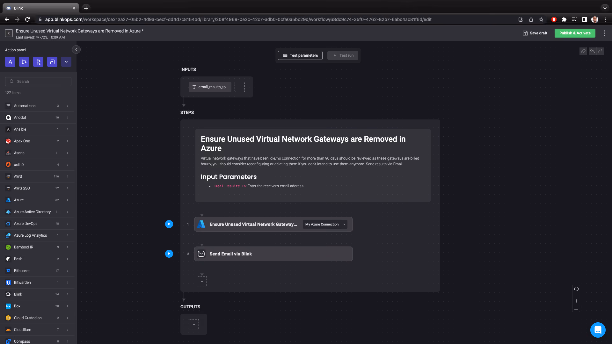Run step 2 play button
The image size is (612, 344).
pyautogui.click(x=169, y=254)
